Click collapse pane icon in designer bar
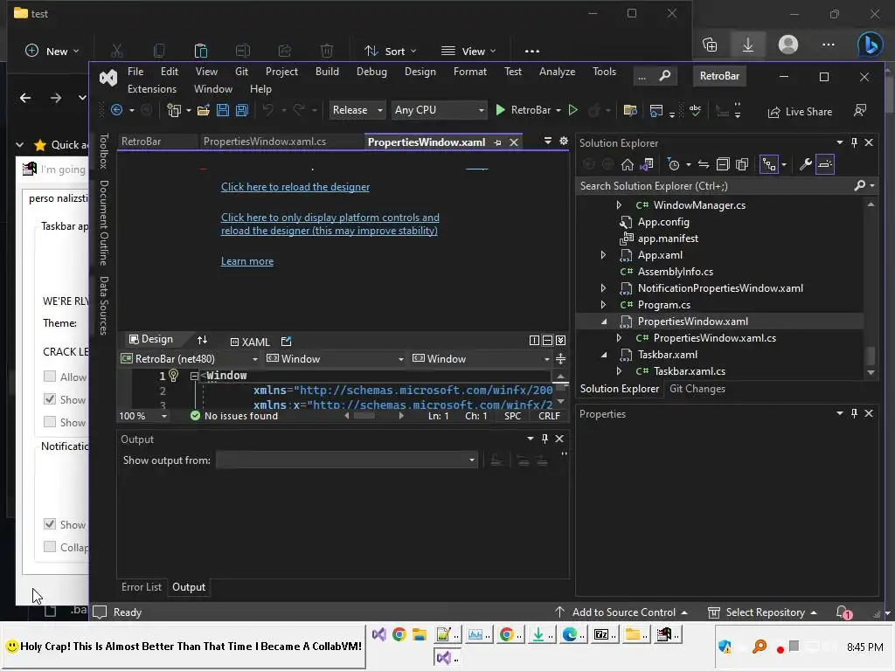This screenshot has width=895, height=671. (x=560, y=340)
